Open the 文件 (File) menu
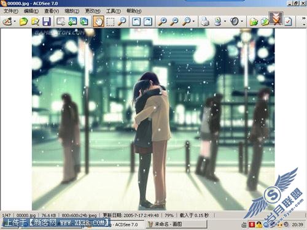Image resolution: width=307 pixels, height=230 pixels. point(11,11)
